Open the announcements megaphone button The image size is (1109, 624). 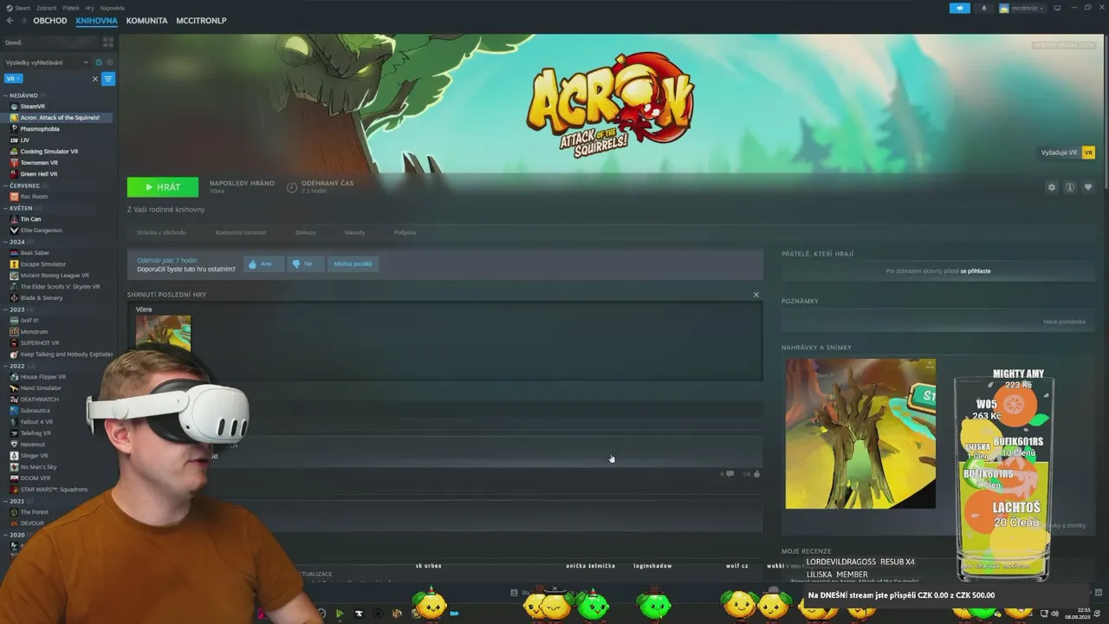(959, 8)
